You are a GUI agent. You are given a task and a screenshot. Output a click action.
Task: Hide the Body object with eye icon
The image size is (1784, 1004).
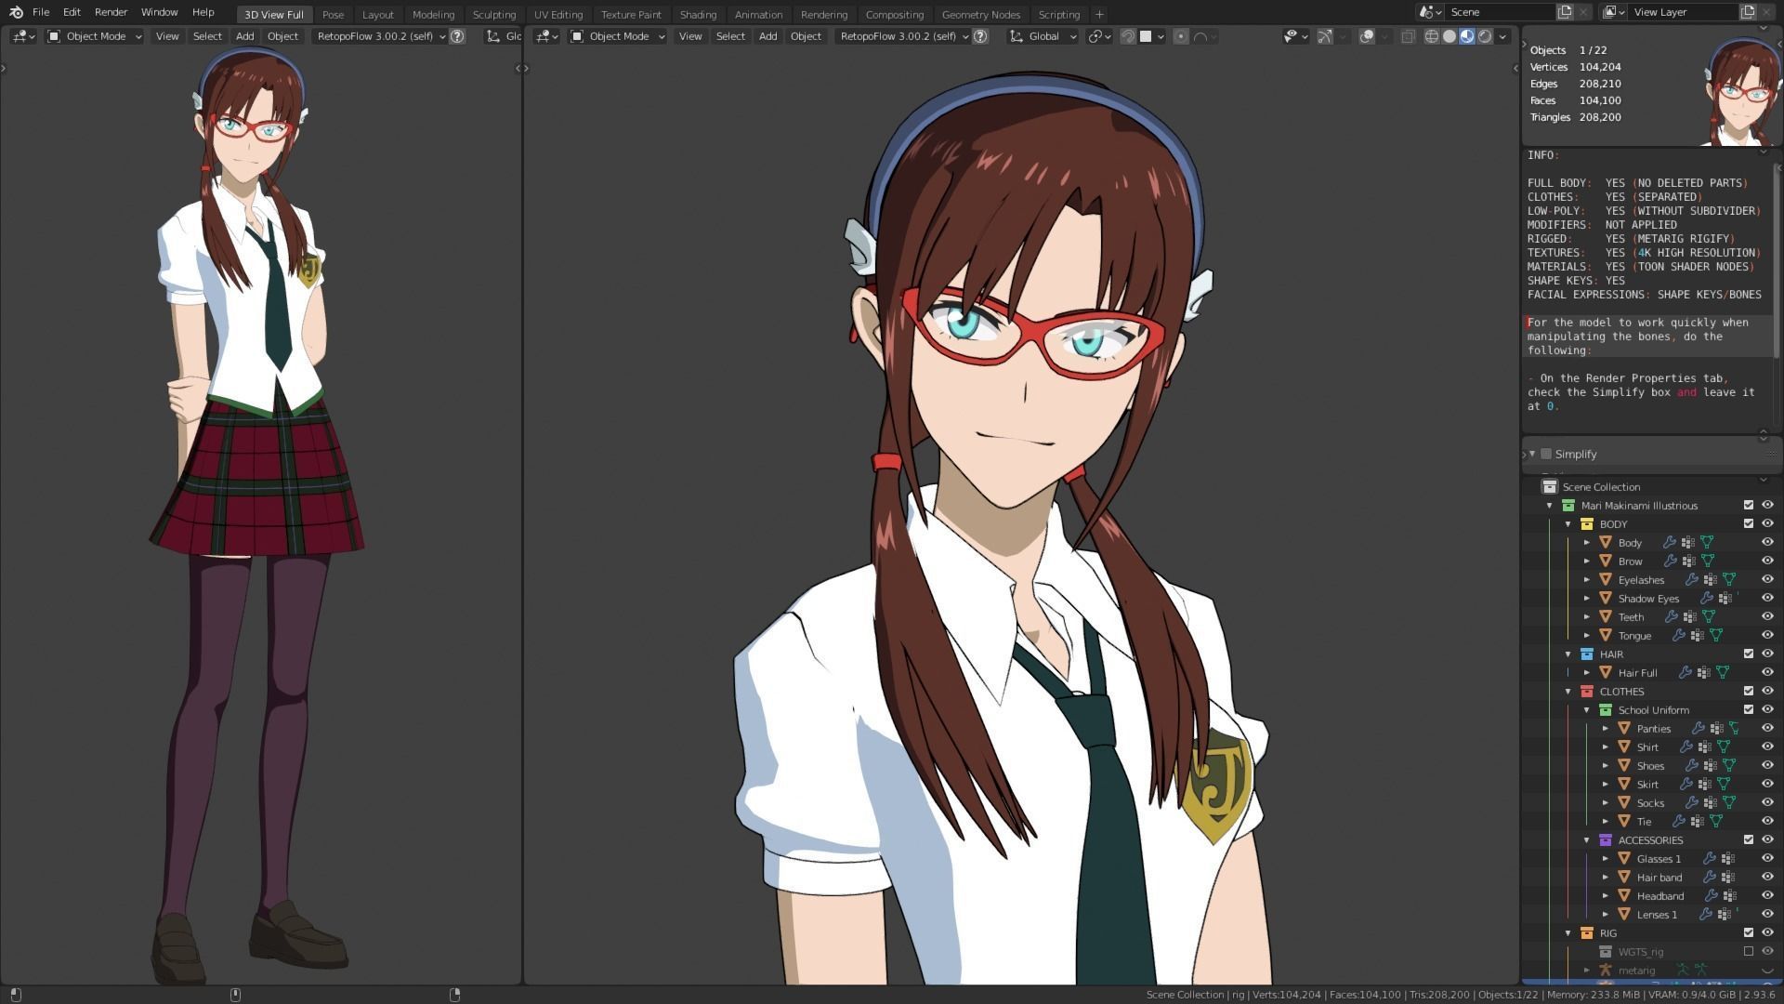click(1767, 542)
